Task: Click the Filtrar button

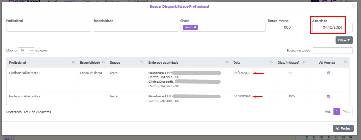Action: pyautogui.click(x=344, y=40)
